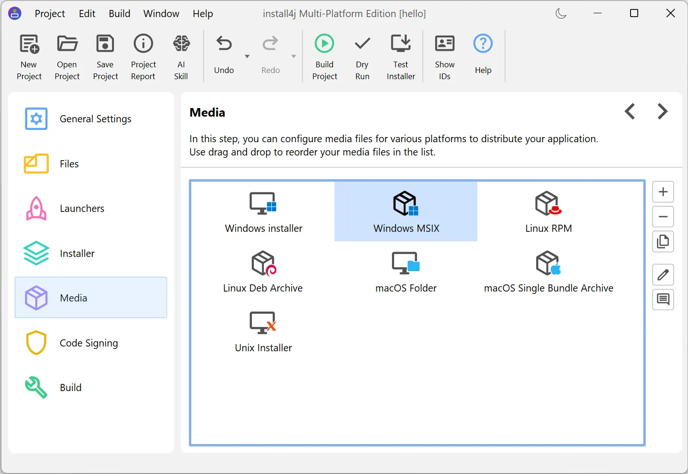688x474 pixels.
Task: Open the Window menu
Action: tap(161, 14)
